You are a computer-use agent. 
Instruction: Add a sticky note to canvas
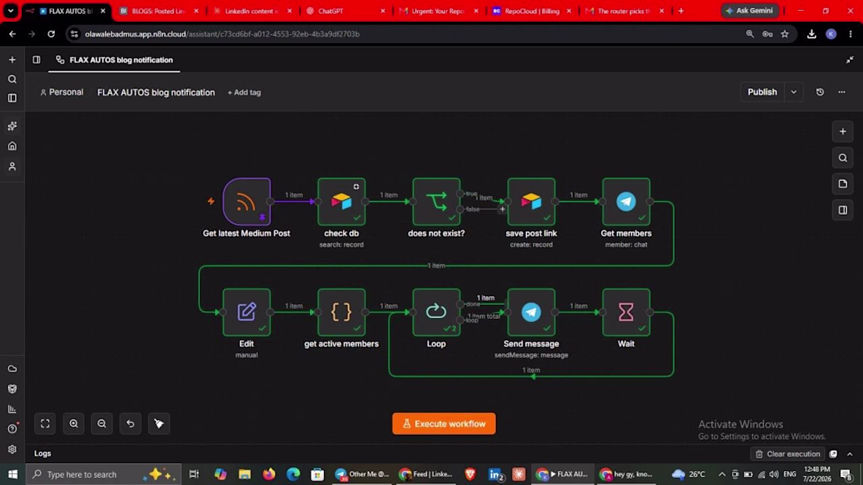[843, 183]
